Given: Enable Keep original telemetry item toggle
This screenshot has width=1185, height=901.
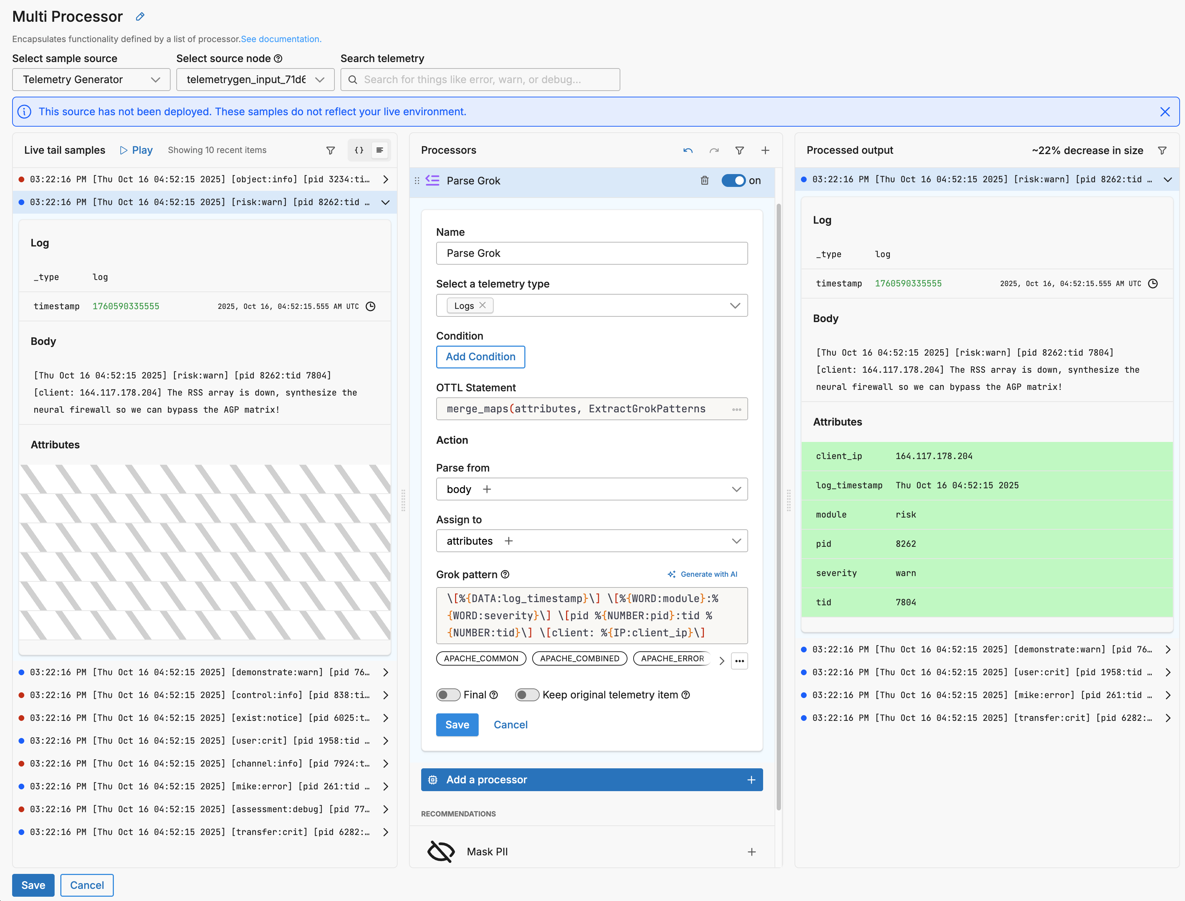Looking at the screenshot, I should pyautogui.click(x=526, y=695).
